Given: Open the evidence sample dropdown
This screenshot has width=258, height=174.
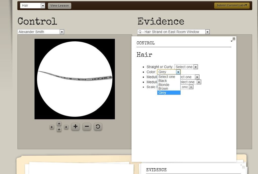Looking at the screenshot, I should 173,32.
